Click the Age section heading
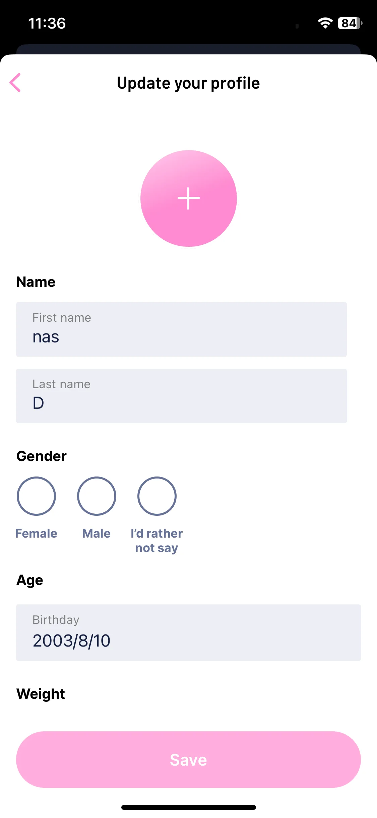 30,580
